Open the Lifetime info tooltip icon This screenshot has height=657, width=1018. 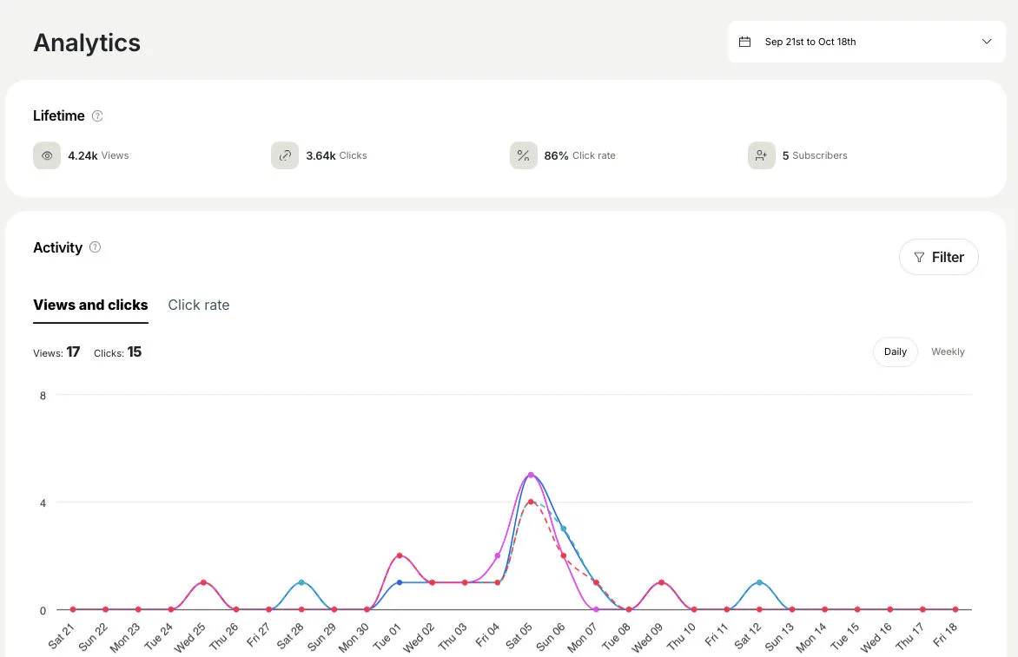coord(97,115)
